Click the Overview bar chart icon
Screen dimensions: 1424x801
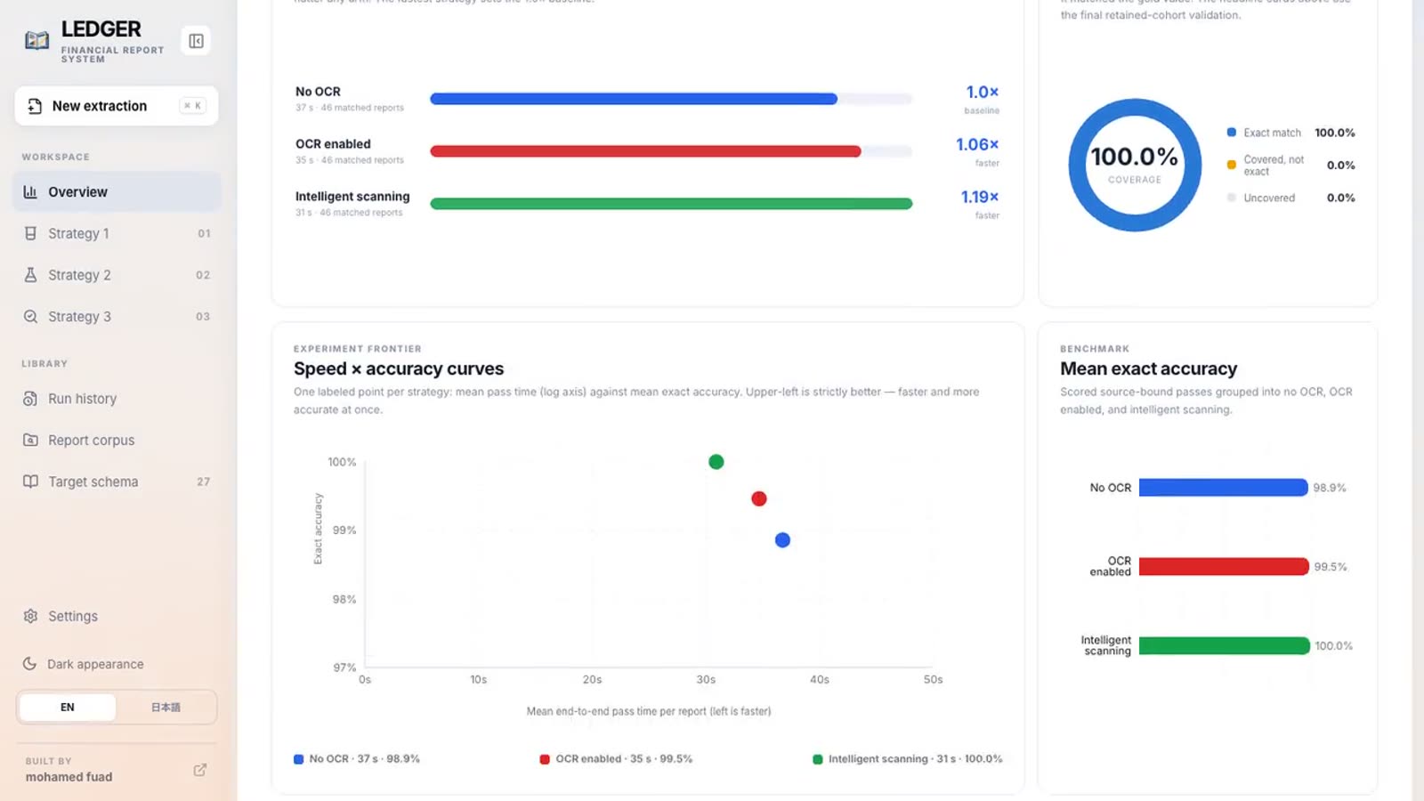point(30,191)
